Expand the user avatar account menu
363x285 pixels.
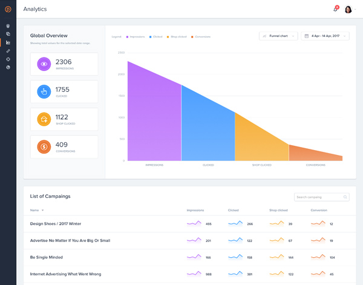coord(350,9)
